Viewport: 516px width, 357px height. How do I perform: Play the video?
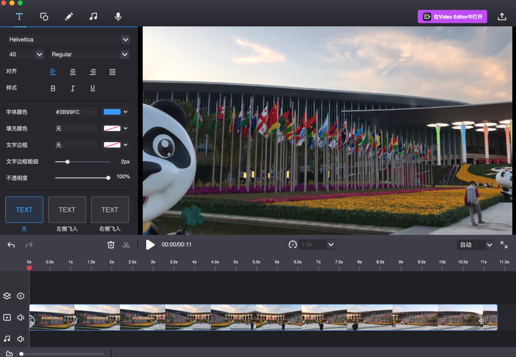point(150,245)
